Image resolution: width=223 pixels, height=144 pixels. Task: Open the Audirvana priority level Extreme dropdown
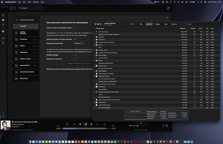point(79,43)
